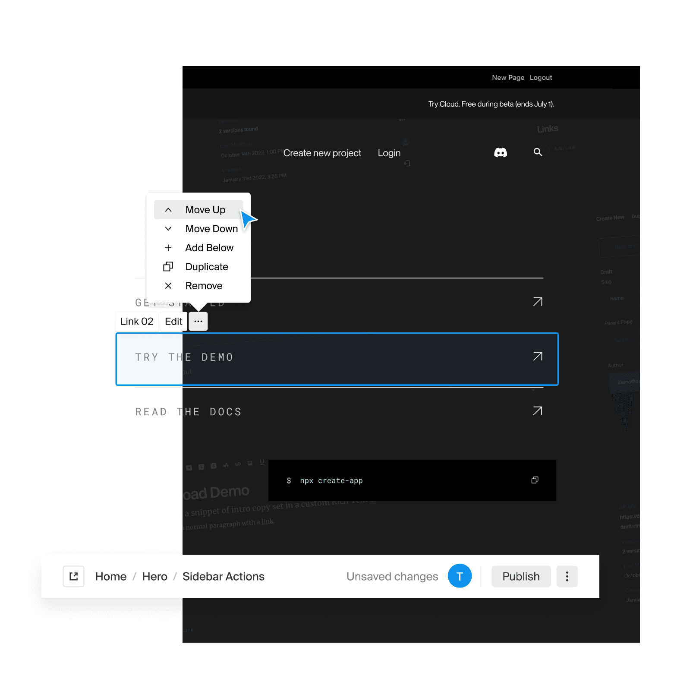The image size is (693, 698).
Task: Click the Unsaved changes status text
Action: [392, 577]
